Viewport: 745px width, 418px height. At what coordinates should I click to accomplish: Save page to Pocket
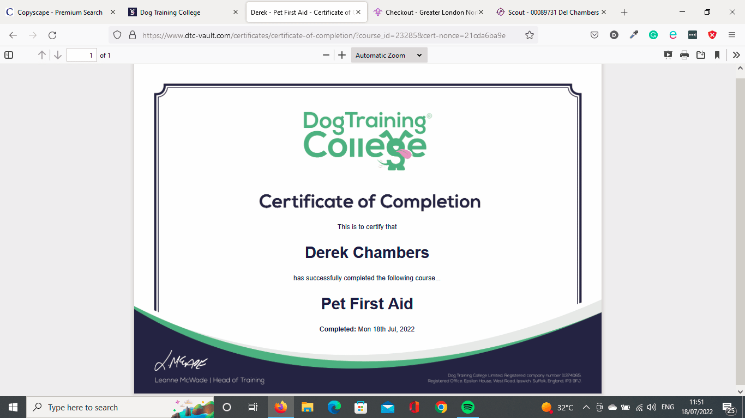pyautogui.click(x=594, y=35)
